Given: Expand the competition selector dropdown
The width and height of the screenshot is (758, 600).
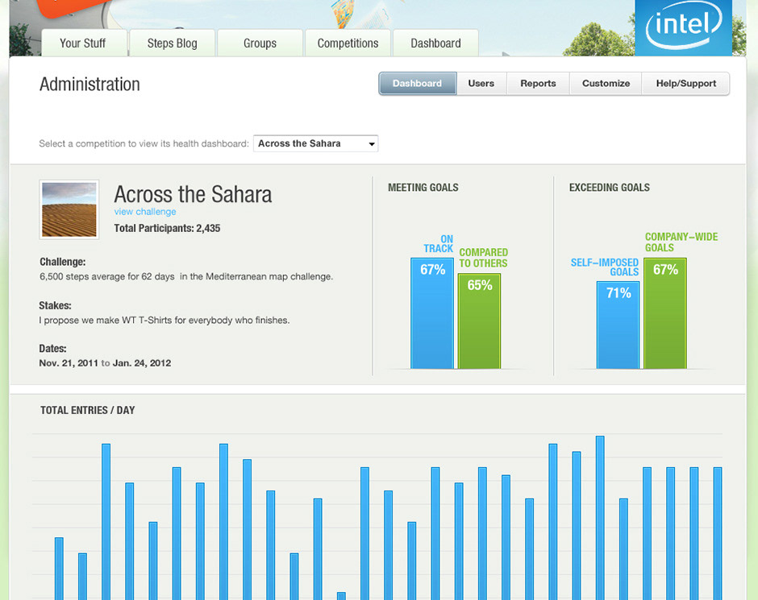Looking at the screenshot, I should click(x=315, y=144).
